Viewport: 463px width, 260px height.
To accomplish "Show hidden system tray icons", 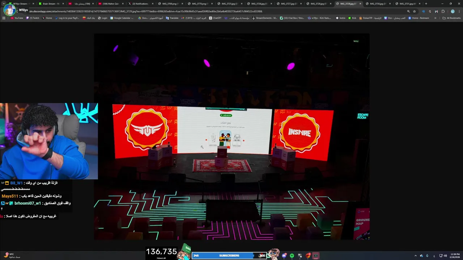I will 415,256.
